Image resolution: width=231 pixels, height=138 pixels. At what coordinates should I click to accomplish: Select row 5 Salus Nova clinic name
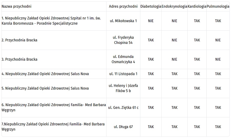45,88
